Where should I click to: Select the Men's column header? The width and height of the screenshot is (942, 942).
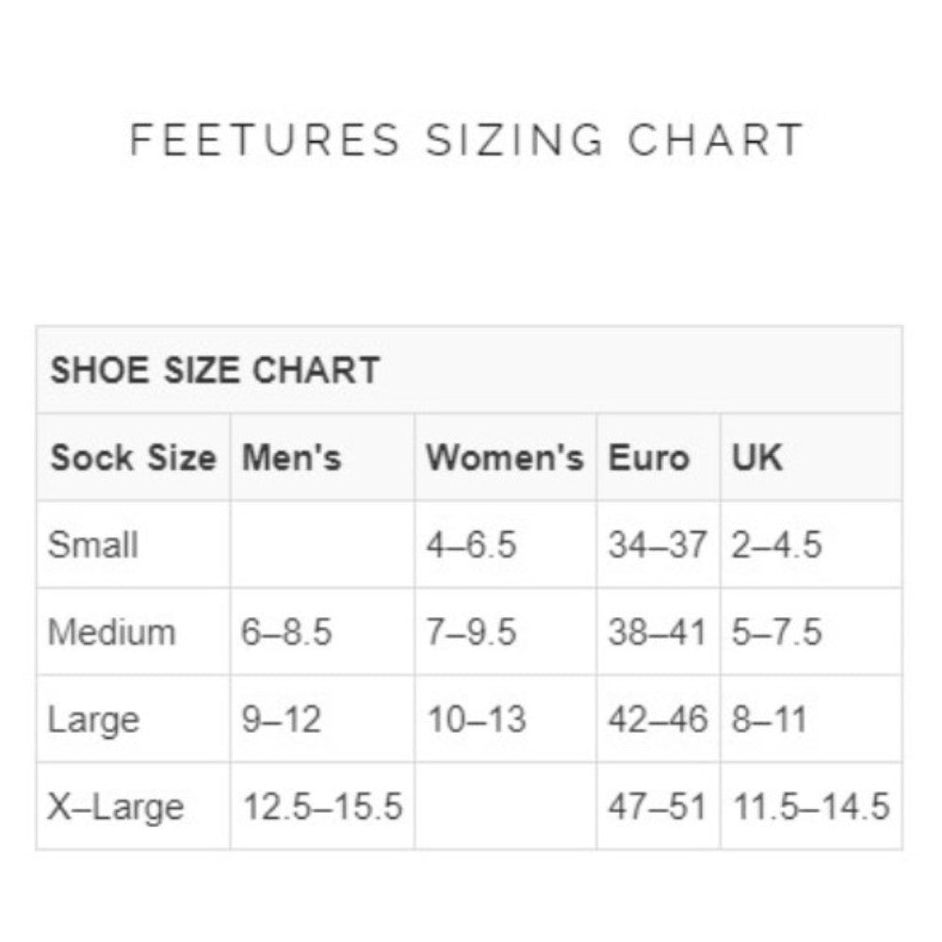click(292, 458)
